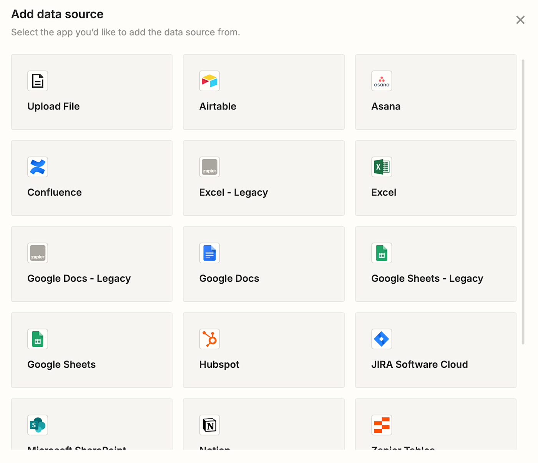The image size is (538, 463).
Task: Click the orange Hubspot logo icon
Action: [209, 339]
